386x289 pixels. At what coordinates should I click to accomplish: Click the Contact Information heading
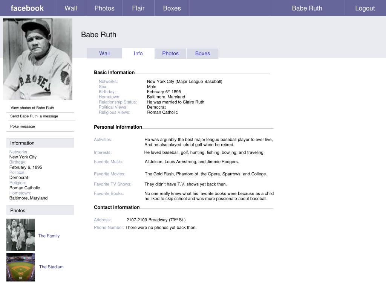click(117, 207)
